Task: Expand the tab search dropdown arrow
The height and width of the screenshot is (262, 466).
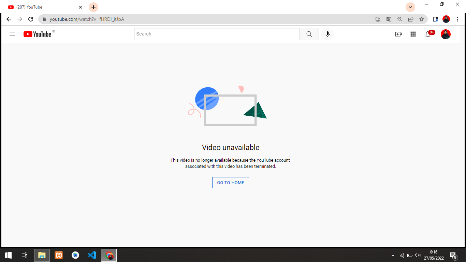Action: 410,7
